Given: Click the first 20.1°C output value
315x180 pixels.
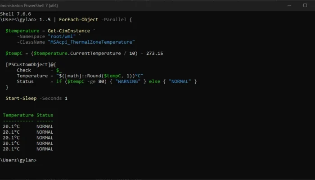Looking at the screenshot, I should [x=11, y=126].
